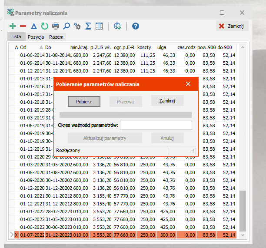The width and height of the screenshot is (266, 248).
Task: Click the Anuluj button
Action: (x=167, y=138)
